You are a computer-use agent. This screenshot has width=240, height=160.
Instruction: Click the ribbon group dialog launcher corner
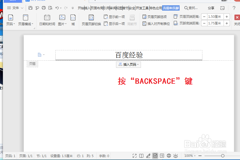point(34,28)
